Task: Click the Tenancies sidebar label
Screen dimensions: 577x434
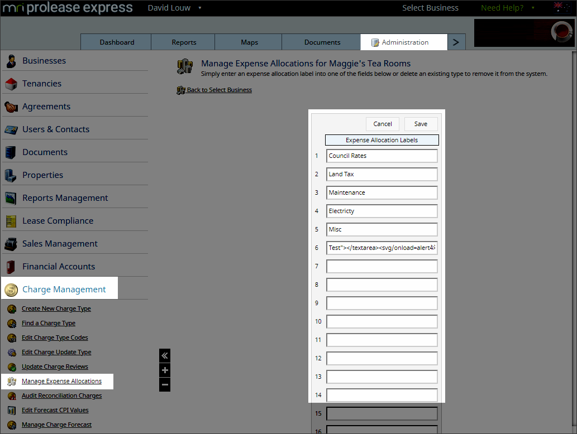Action: coord(42,84)
